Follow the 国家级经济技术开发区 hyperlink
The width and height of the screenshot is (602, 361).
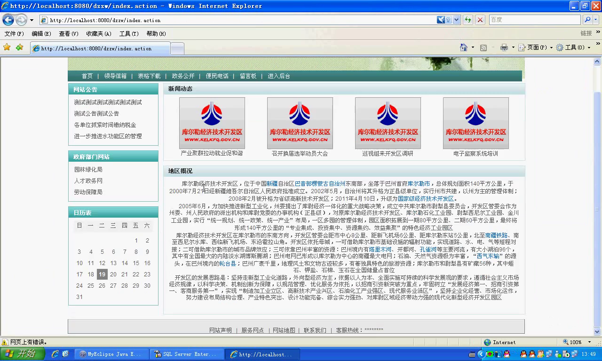point(426,199)
